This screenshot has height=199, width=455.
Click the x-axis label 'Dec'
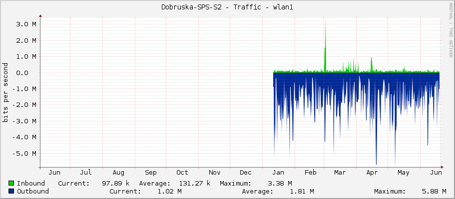click(x=246, y=173)
